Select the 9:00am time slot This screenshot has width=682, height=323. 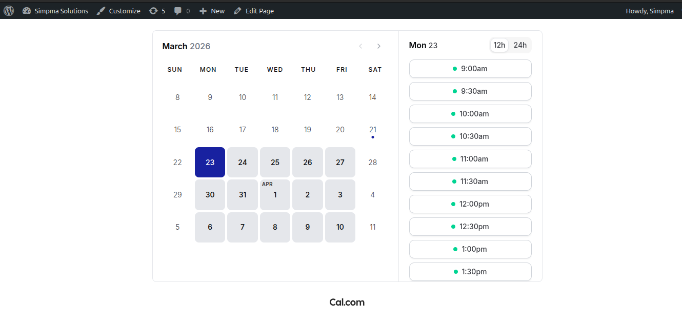470,69
